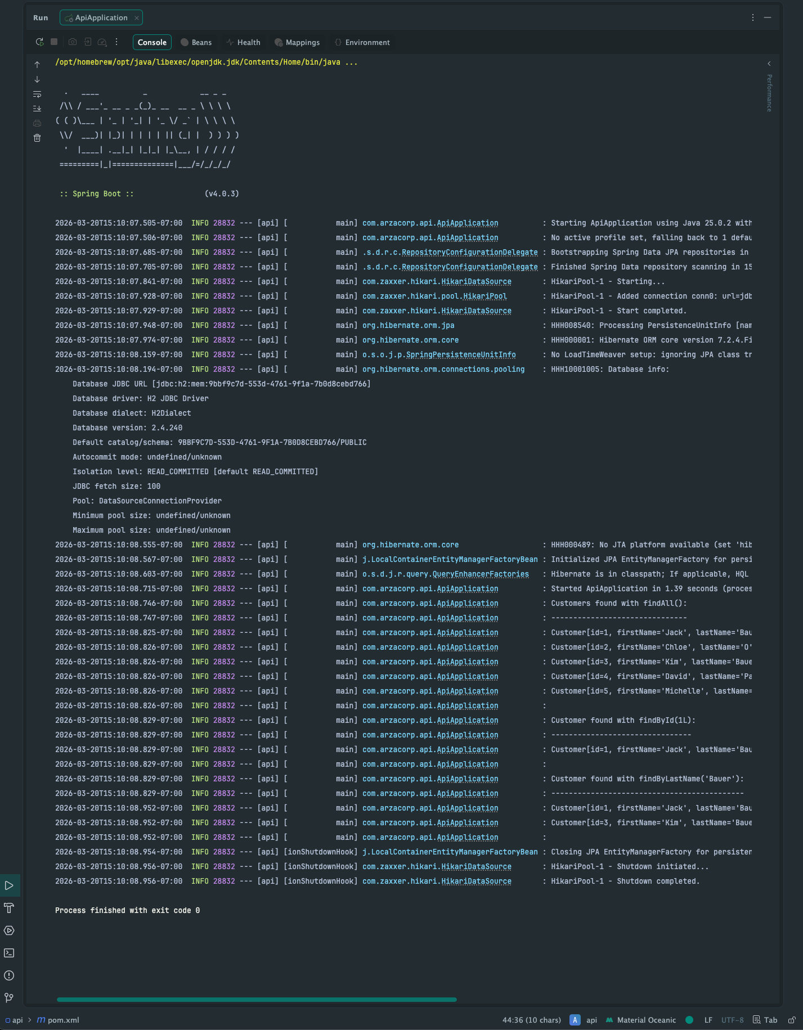Click the horizontal scrollbar of the console
Screen dimensions: 803x1030
257,1000
